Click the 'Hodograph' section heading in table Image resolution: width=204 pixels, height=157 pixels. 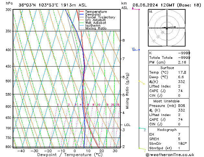[167, 130]
